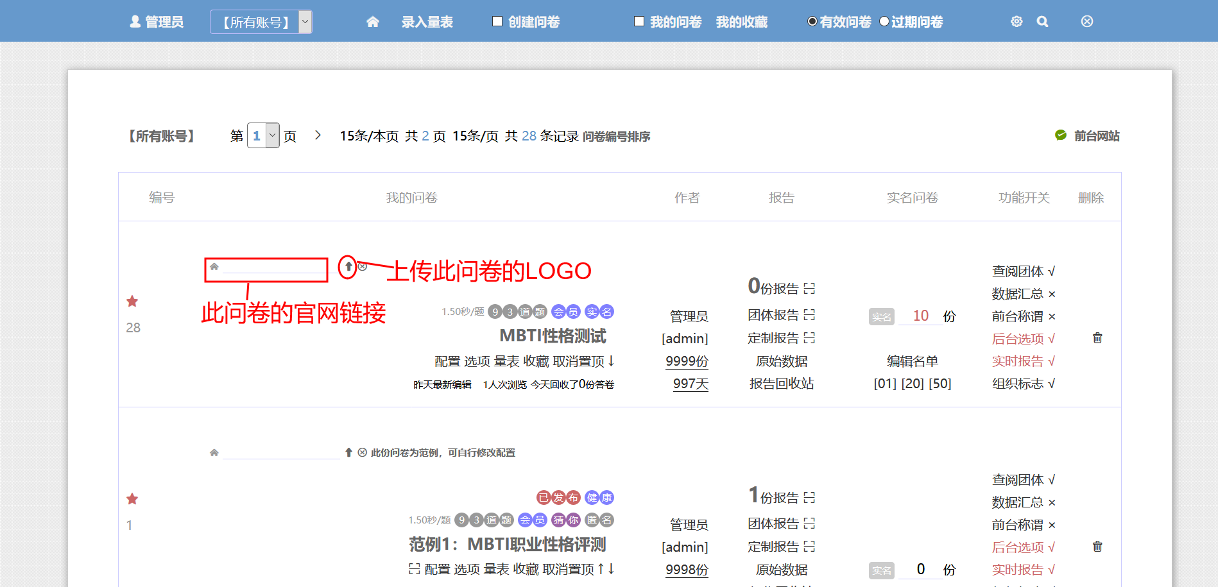This screenshot has width=1218, height=587.
Task: Toggle 查阅团体 √ in 范例1 row
Action: (1024, 480)
